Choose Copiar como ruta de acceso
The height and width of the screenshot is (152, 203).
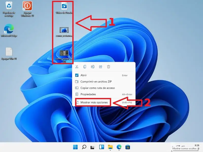click(x=104, y=88)
